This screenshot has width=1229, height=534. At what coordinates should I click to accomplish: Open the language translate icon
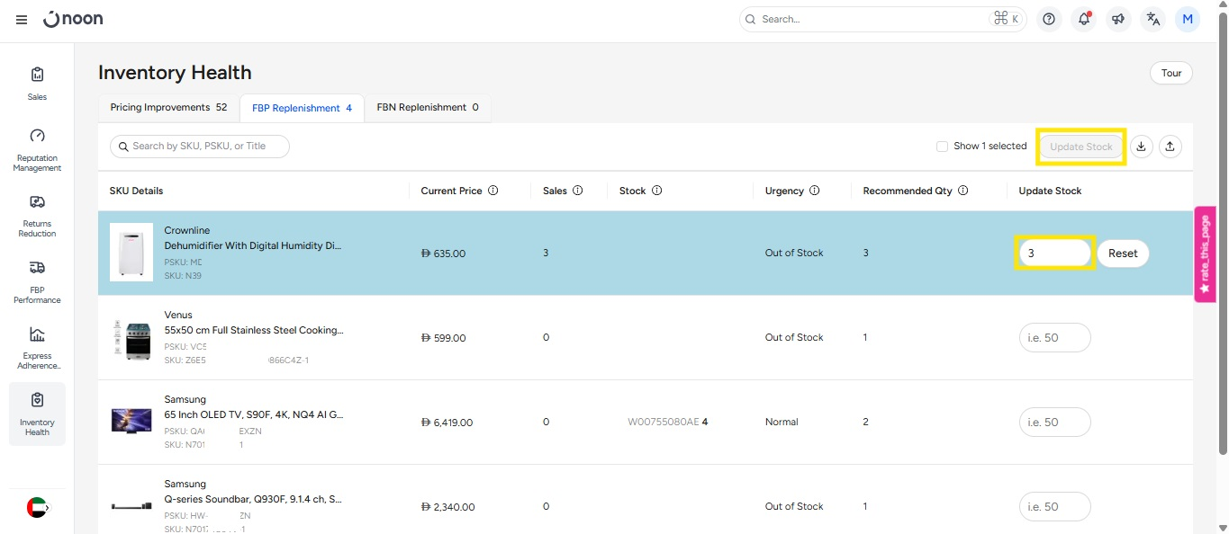tap(1153, 19)
